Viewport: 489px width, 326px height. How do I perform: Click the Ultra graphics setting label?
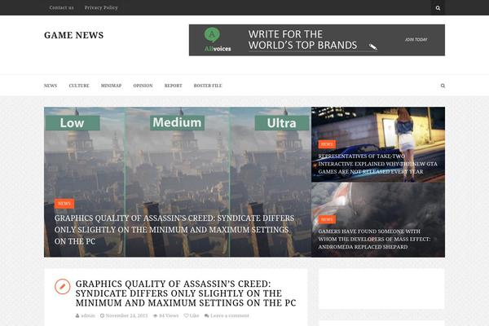click(x=282, y=123)
